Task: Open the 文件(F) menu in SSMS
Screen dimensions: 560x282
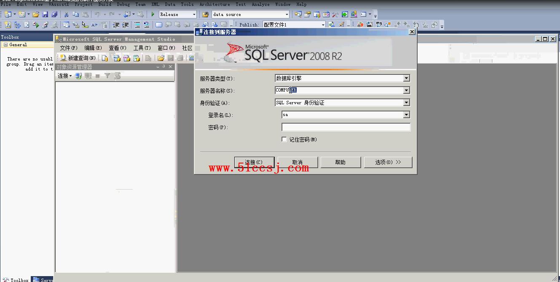Action: pyautogui.click(x=69, y=48)
